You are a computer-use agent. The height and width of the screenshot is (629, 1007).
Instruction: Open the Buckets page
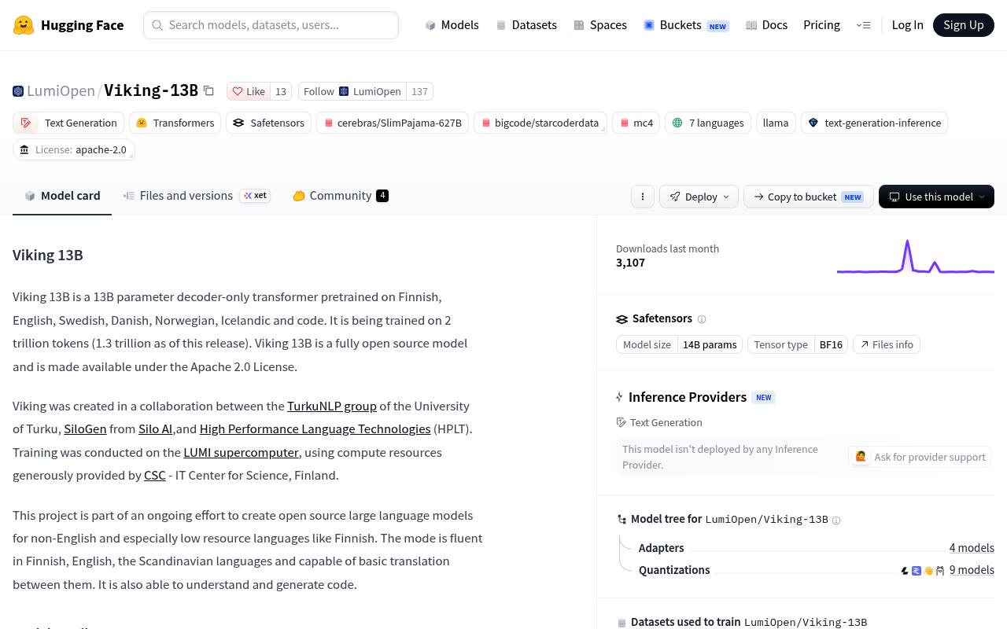[x=686, y=25]
